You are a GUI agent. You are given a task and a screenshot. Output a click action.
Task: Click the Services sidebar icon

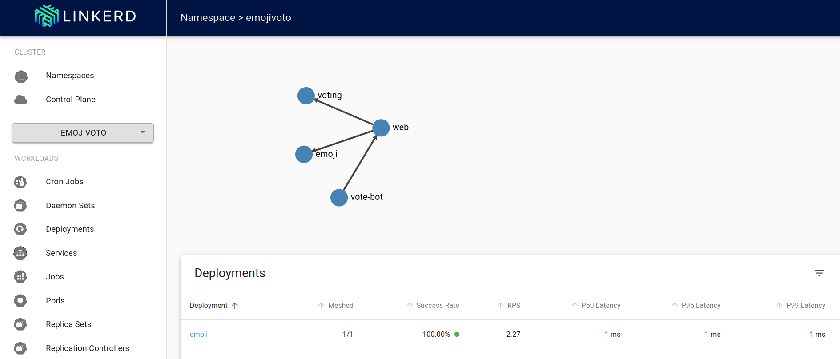coord(20,253)
